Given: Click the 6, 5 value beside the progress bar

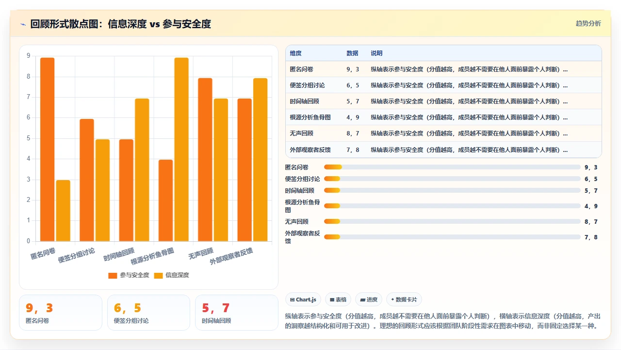Looking at the screenshot, I should pyautogui.click(x=591, y=179).
